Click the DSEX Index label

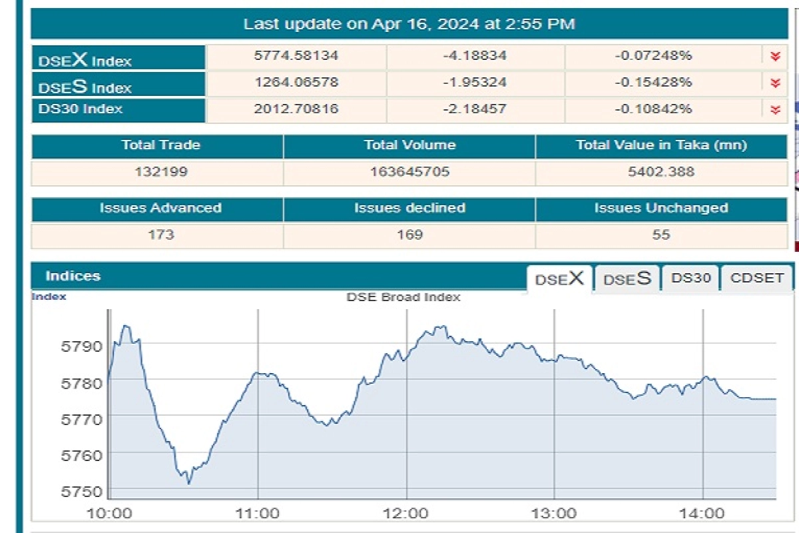tap(85, 60)
